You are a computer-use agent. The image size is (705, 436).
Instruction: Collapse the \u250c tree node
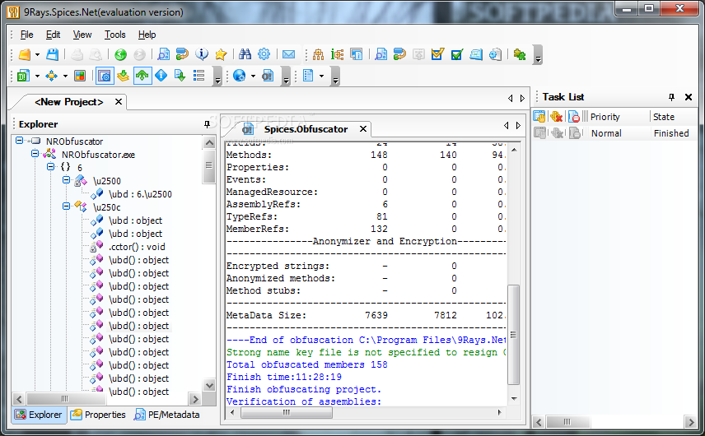[66, 206]
